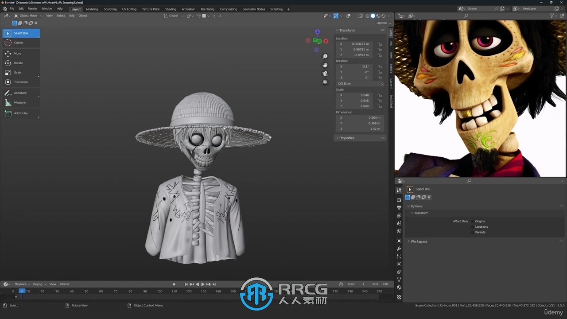Open Keying dropdown in timeline
Image resolution: width=567 pixels, height=319 pixels.
[x=39, y=284]
